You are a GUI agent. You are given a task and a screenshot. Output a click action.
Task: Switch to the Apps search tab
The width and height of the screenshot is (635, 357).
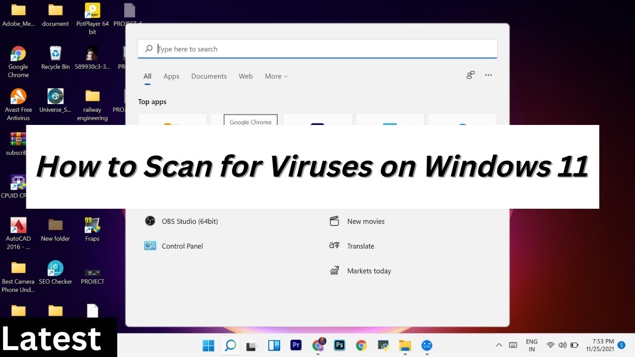click(171, 76)
